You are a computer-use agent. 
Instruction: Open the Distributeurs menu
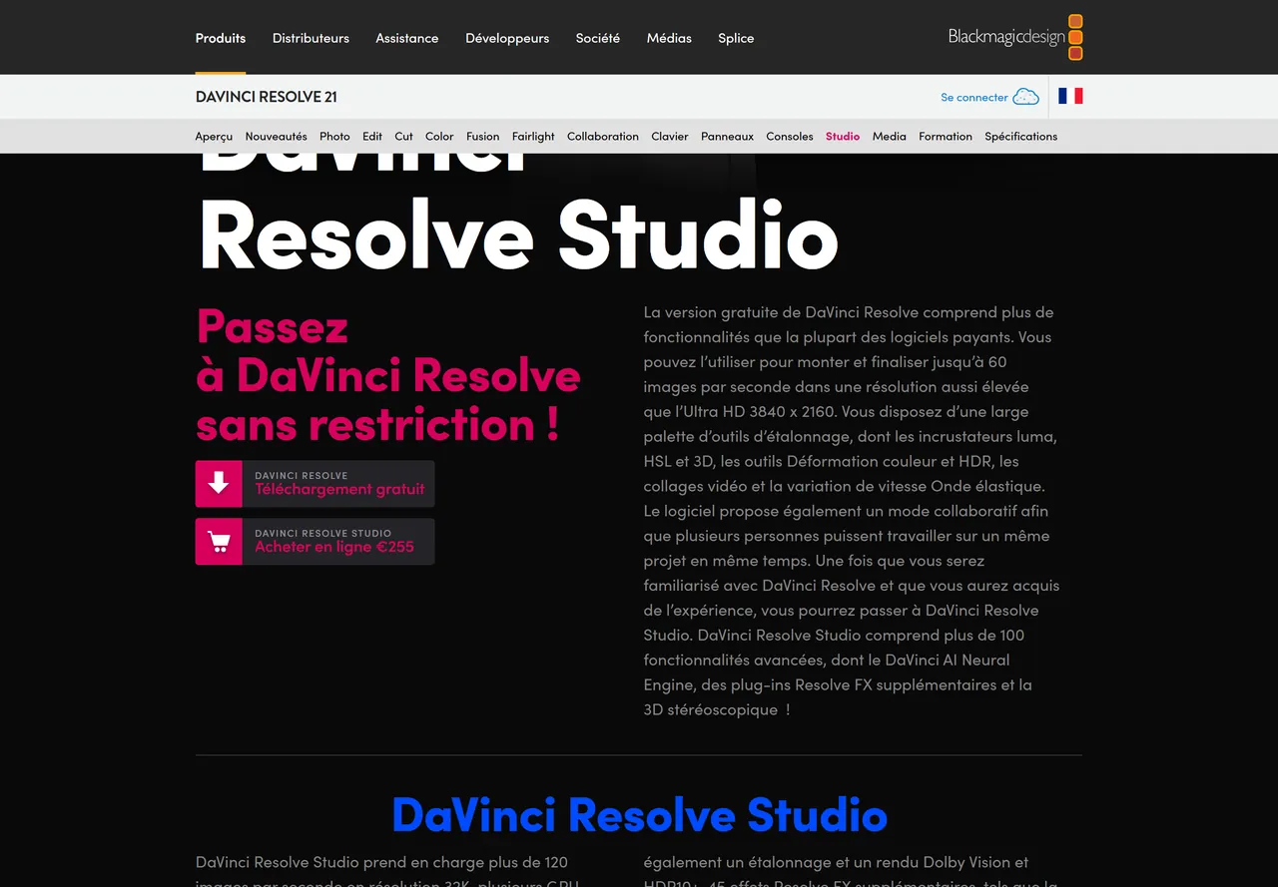point(311,38)
